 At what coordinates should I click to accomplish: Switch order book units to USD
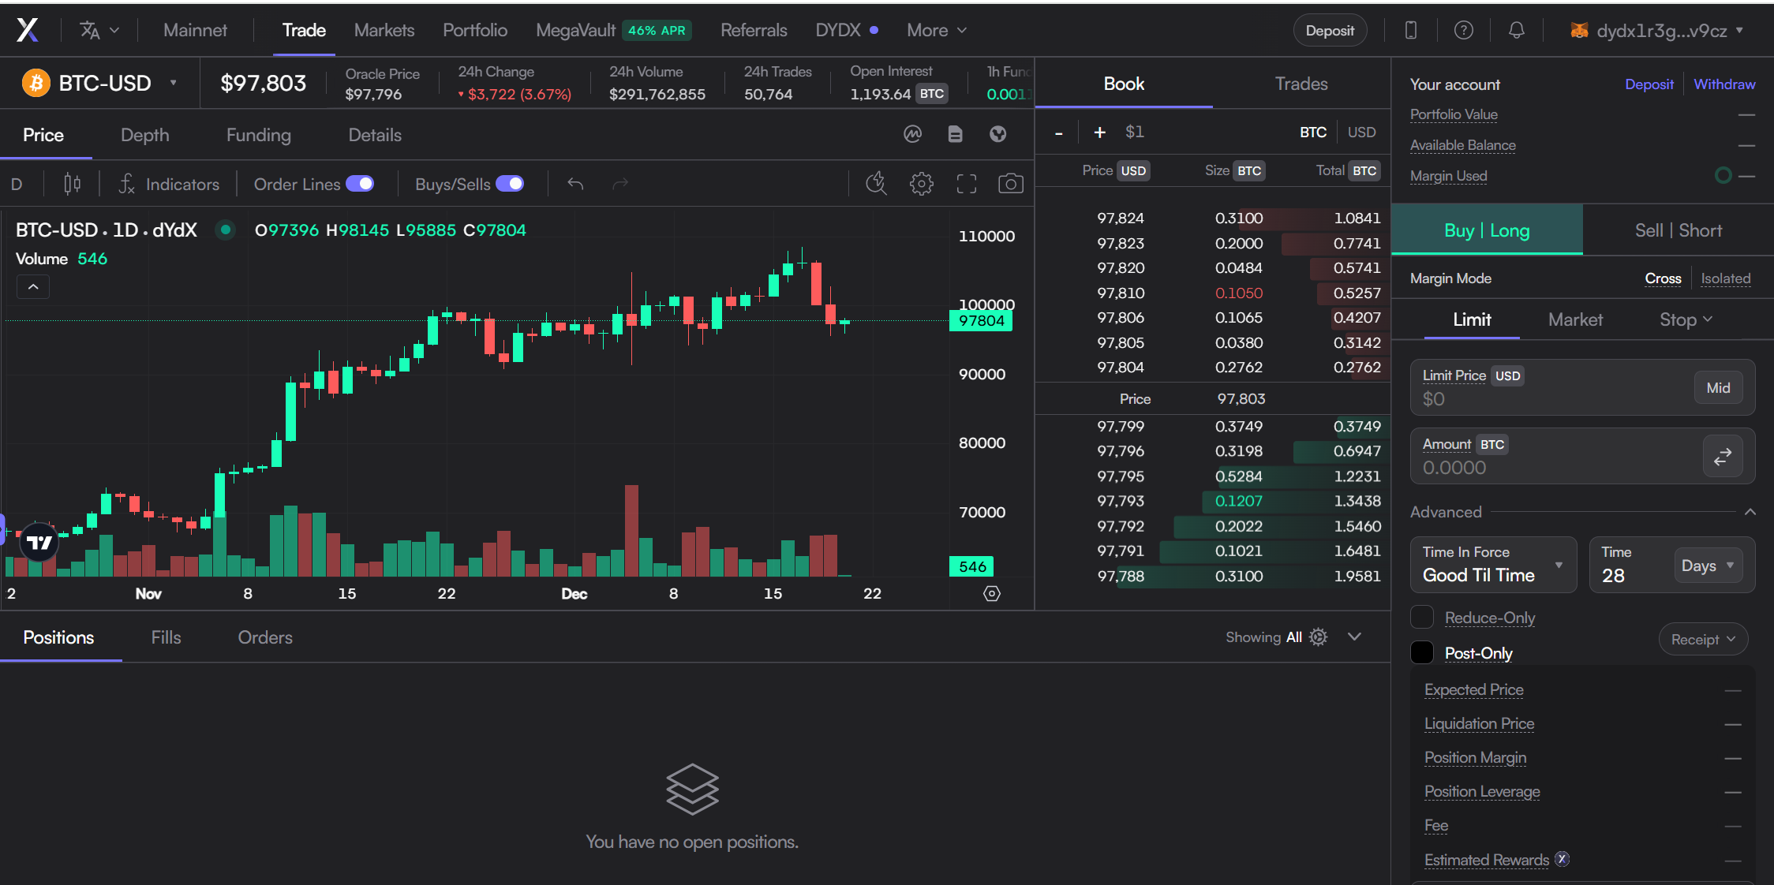[x=1361, y=133]
